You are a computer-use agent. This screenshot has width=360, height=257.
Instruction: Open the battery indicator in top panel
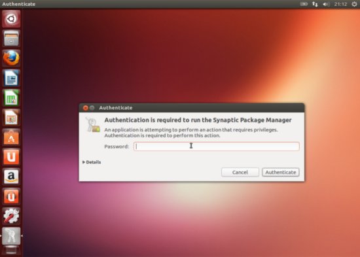pyautogui.click(x=304, y=4)
